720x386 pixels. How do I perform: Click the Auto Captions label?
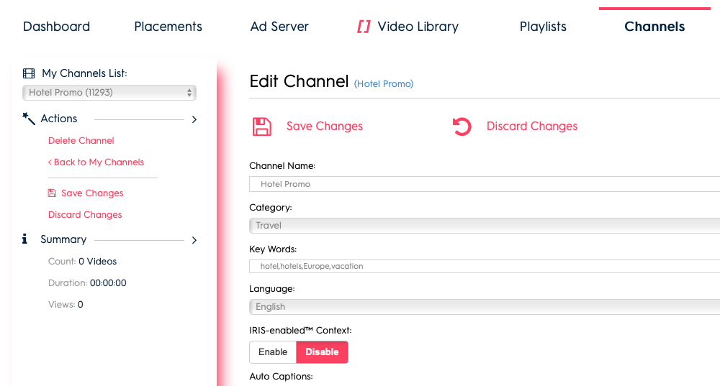tap(281, 377)
